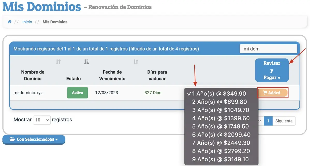Click the domain search filter field
The height and width of the screenshot is (166, 310).
(x=268, y=49)
